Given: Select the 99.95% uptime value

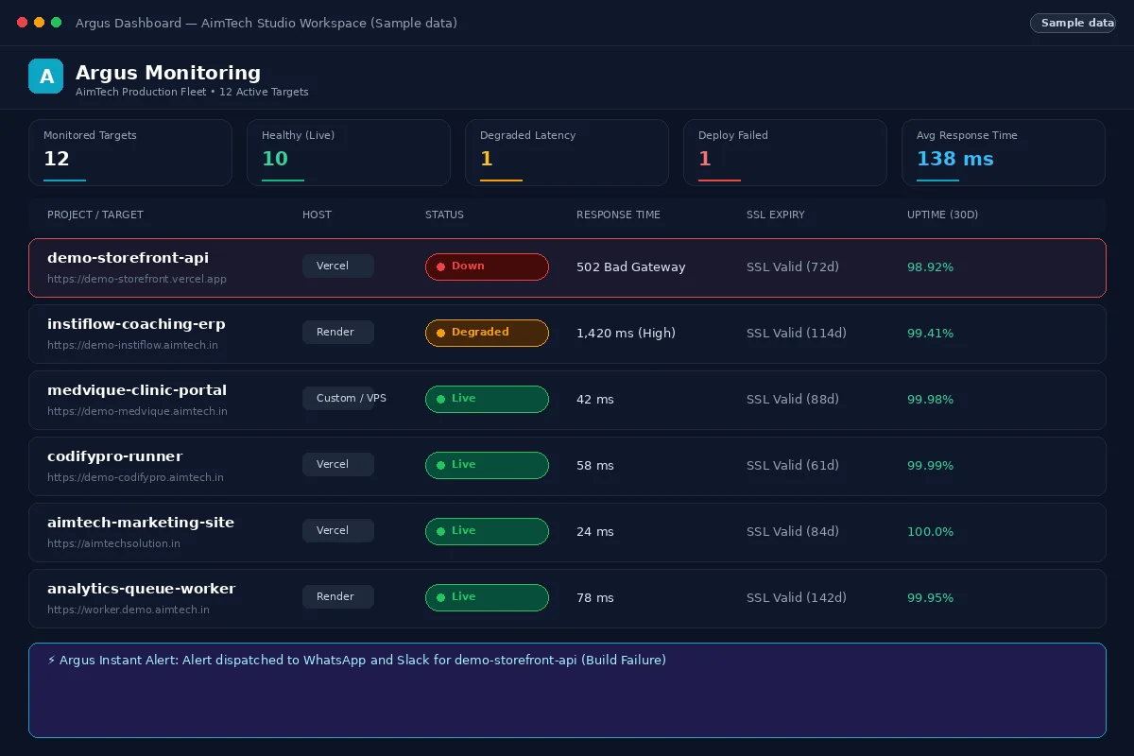Looking at the screenshot, I should pyautogui.click(x=930, y=598).
